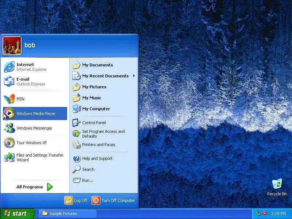This screenshot has height=219, width=292.
Task: Choose Control Panel menu entry text
Action: (94, 123)
